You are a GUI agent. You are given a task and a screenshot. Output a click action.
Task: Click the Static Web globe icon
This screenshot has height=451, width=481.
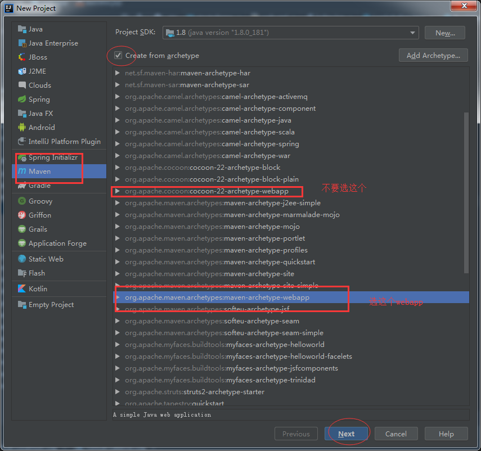point(22,259)
